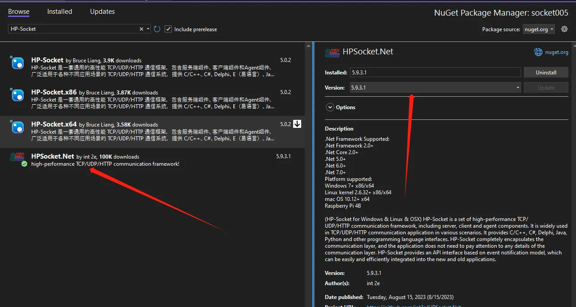Click the Raspberry Pi 4B line

pos(343,206)
